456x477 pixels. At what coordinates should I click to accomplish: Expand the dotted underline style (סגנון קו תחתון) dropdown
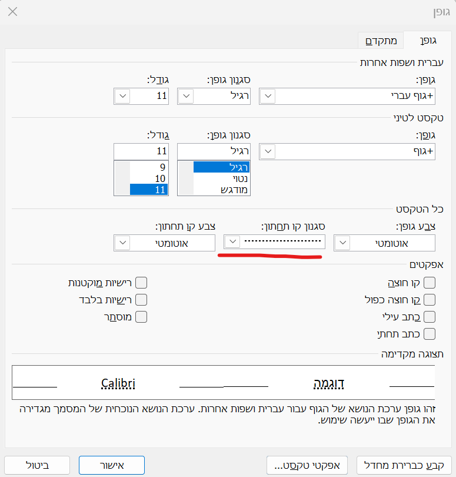(233, 242)
